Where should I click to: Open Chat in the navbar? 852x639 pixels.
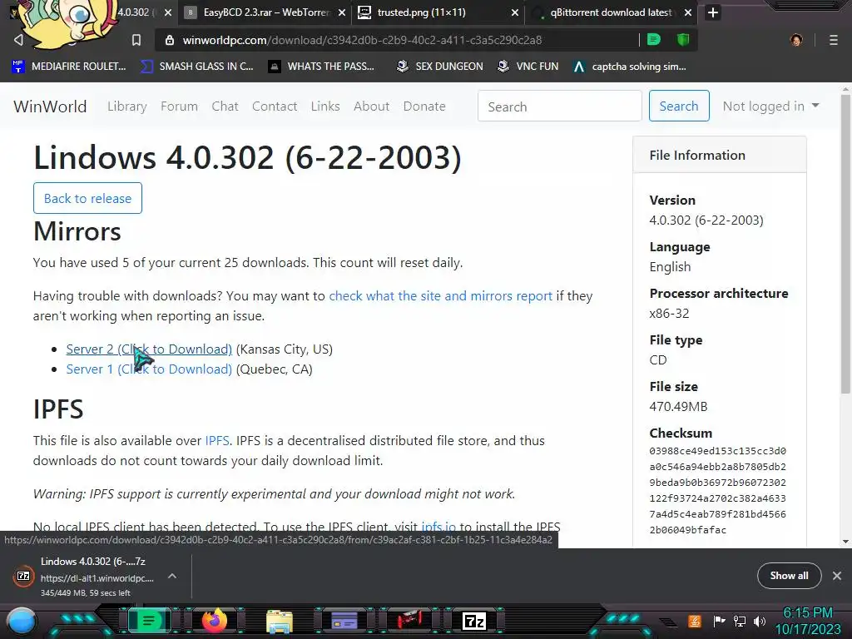click(225, 106)
